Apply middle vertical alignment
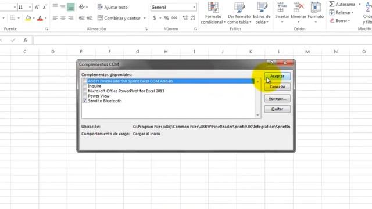 pyautogui.click(x=63, y=7)
